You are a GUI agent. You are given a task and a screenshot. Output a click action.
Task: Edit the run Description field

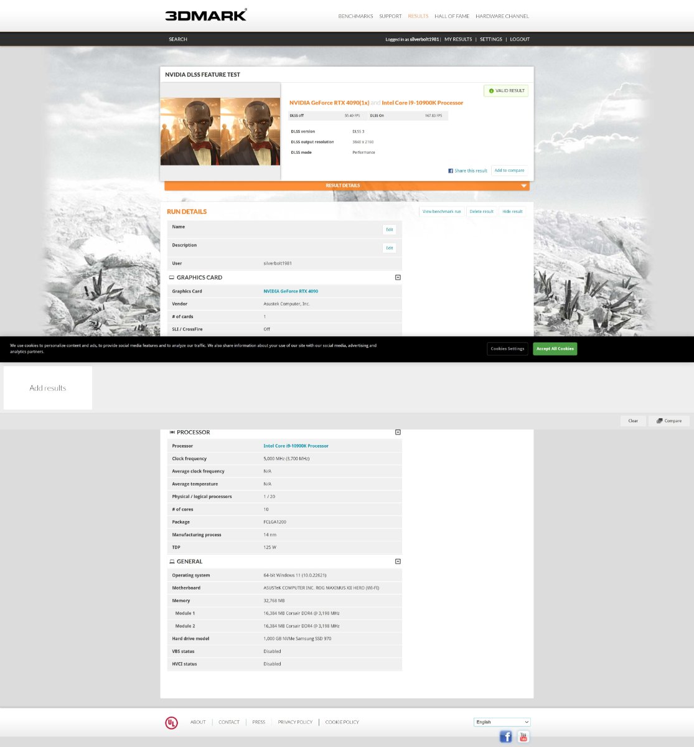(389, 248)
